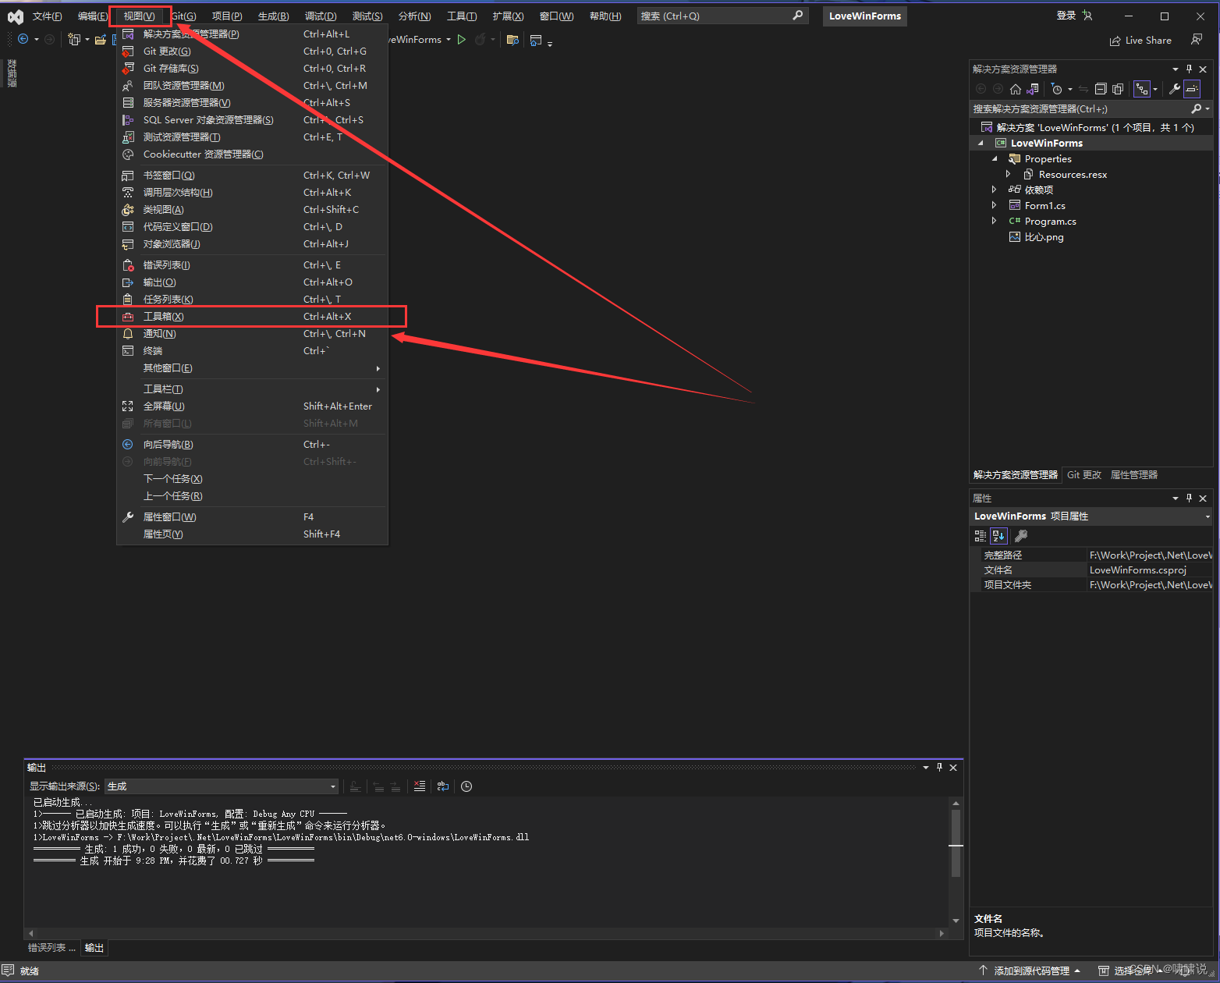Toggle Word Wrap in Output toolbar
This screenshot has width=1220, height=983.
coord(442,786)
